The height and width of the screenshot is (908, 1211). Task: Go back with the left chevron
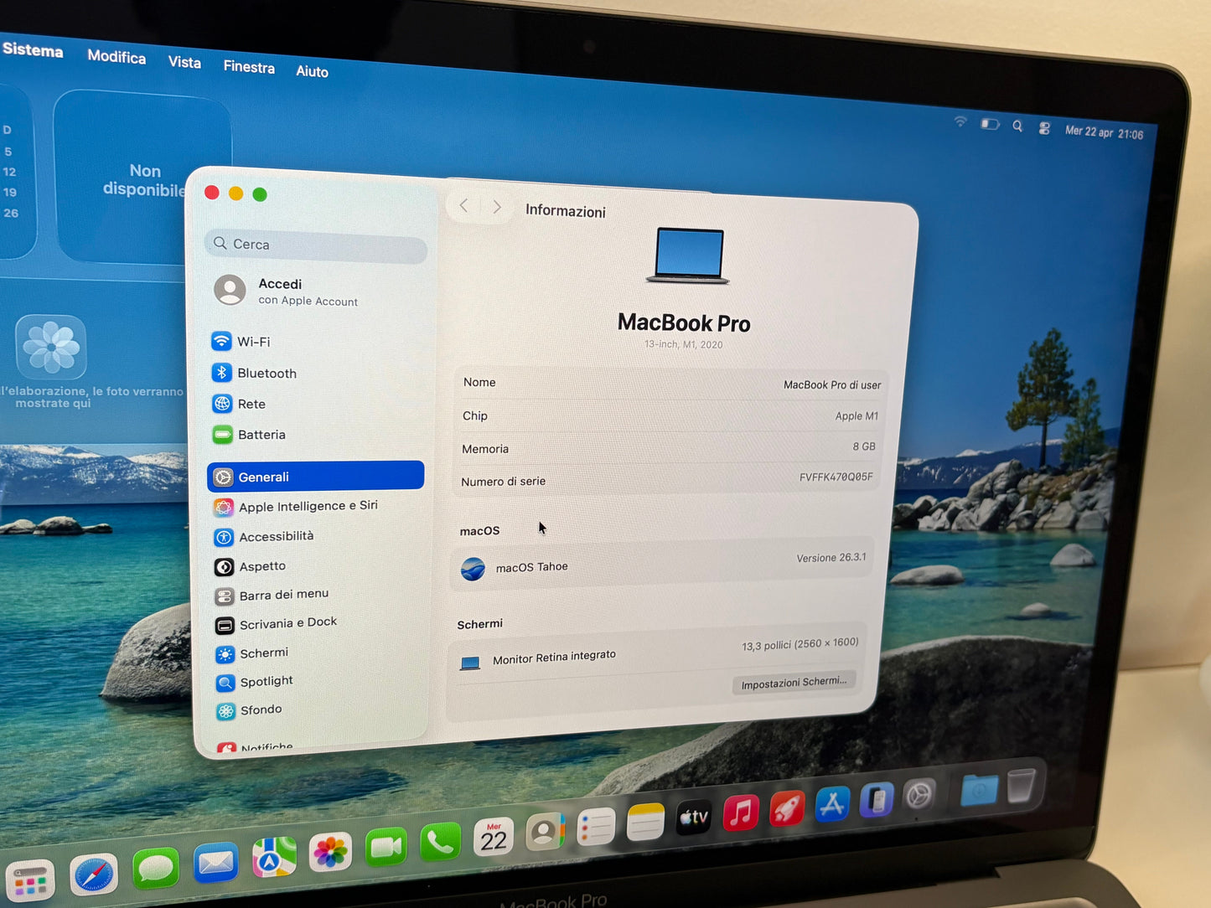click(463, 205)
